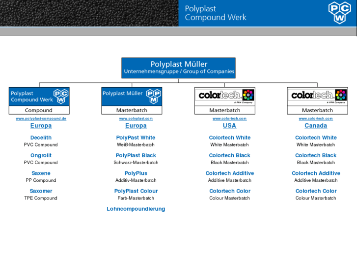Click Additiv-Masterbatch description text
The height and width of the screenshot is (267, 357).
pos(136,180)
